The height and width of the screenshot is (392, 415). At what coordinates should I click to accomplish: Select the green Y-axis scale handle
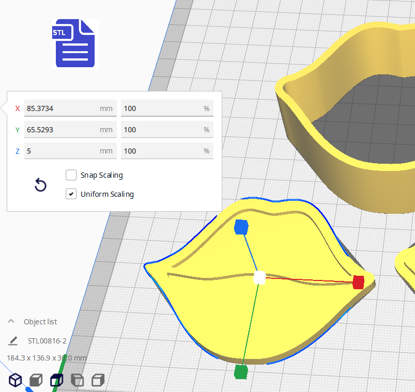240,372
